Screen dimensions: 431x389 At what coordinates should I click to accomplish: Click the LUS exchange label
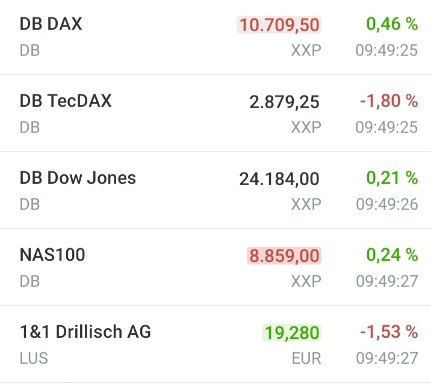34,358
